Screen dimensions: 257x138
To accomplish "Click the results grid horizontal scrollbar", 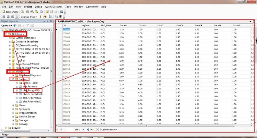I will pos(146,126).
